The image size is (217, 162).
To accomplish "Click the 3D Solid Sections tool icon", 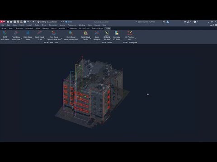I will point(107,33).
